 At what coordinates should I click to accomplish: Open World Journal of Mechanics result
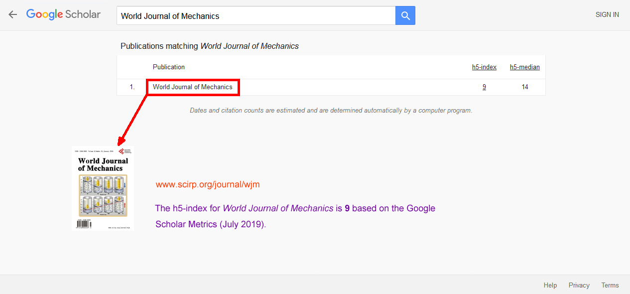(x=193, y=87)
